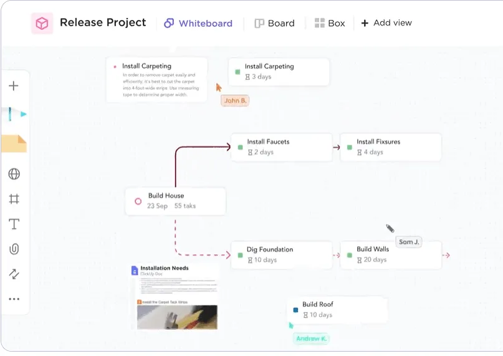Click the pink Release Project cube icon
Screen dimensions: 503x356
click(42, 23)
